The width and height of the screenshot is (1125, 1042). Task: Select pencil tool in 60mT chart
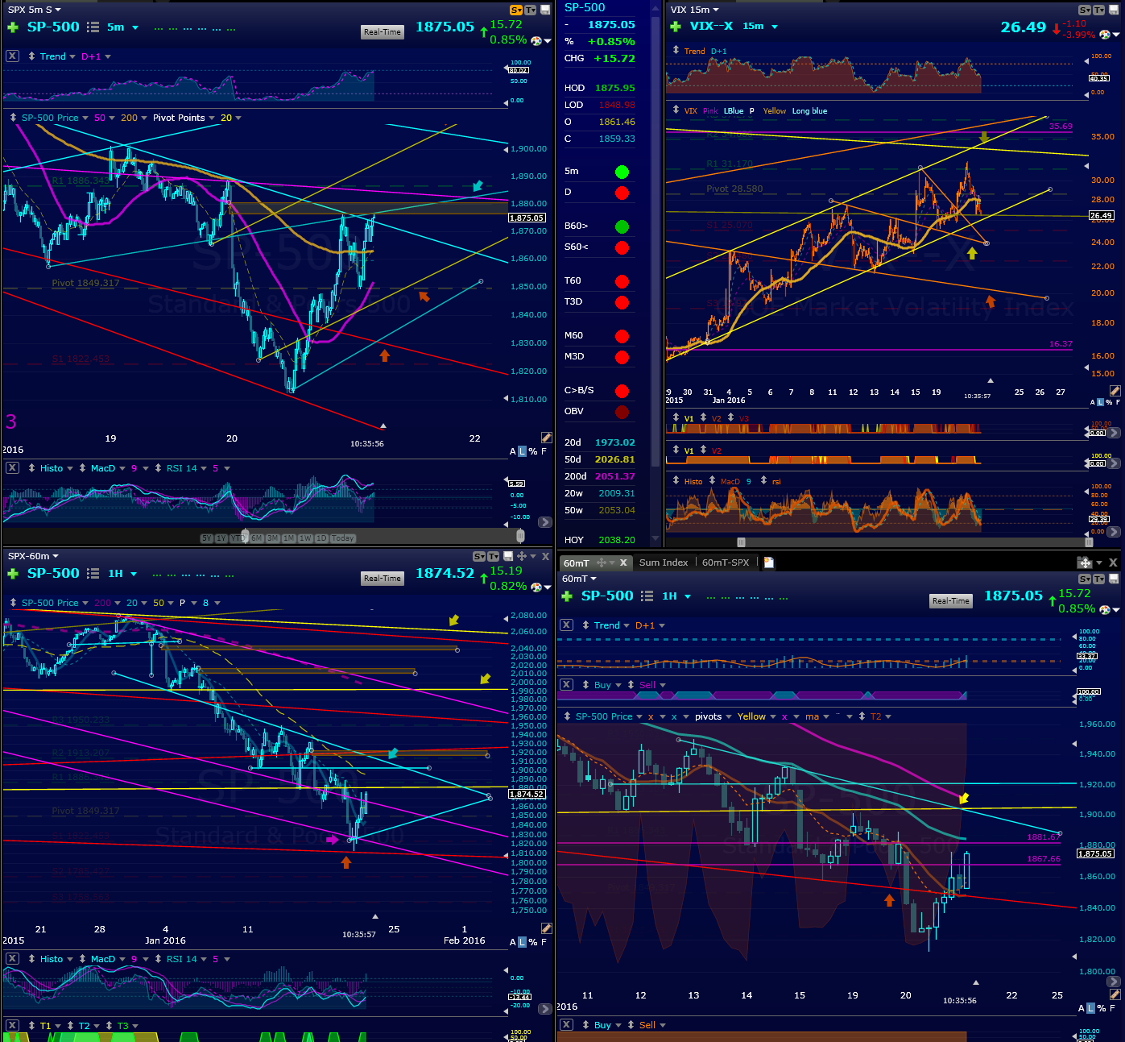tap(1115, 994)
